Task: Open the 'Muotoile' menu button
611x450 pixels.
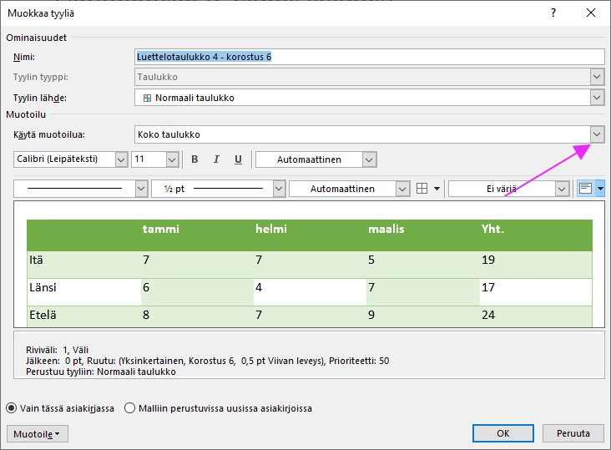Action: 38,434
